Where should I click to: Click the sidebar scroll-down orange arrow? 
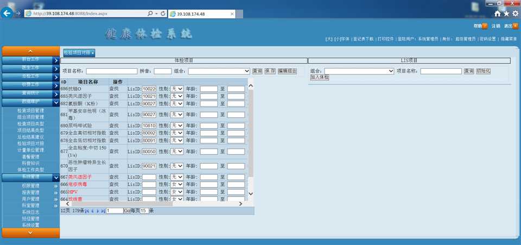click(30, 233)
